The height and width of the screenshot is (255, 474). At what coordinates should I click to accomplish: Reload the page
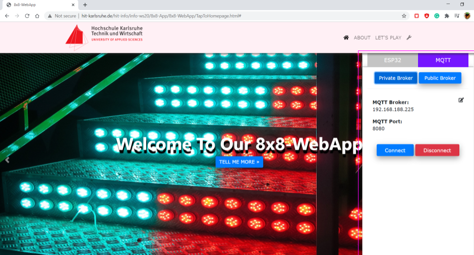point(27,16)
